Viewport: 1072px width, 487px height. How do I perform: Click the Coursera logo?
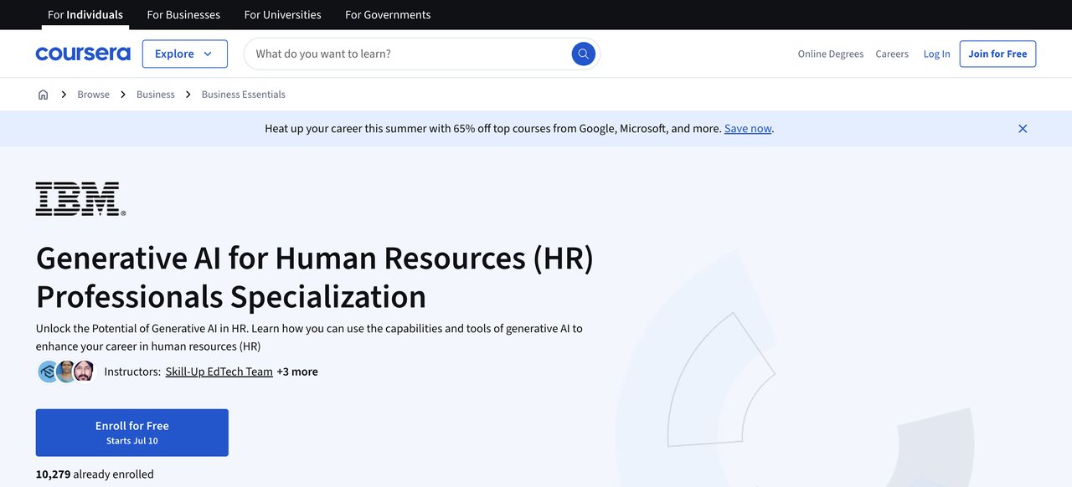83,54
